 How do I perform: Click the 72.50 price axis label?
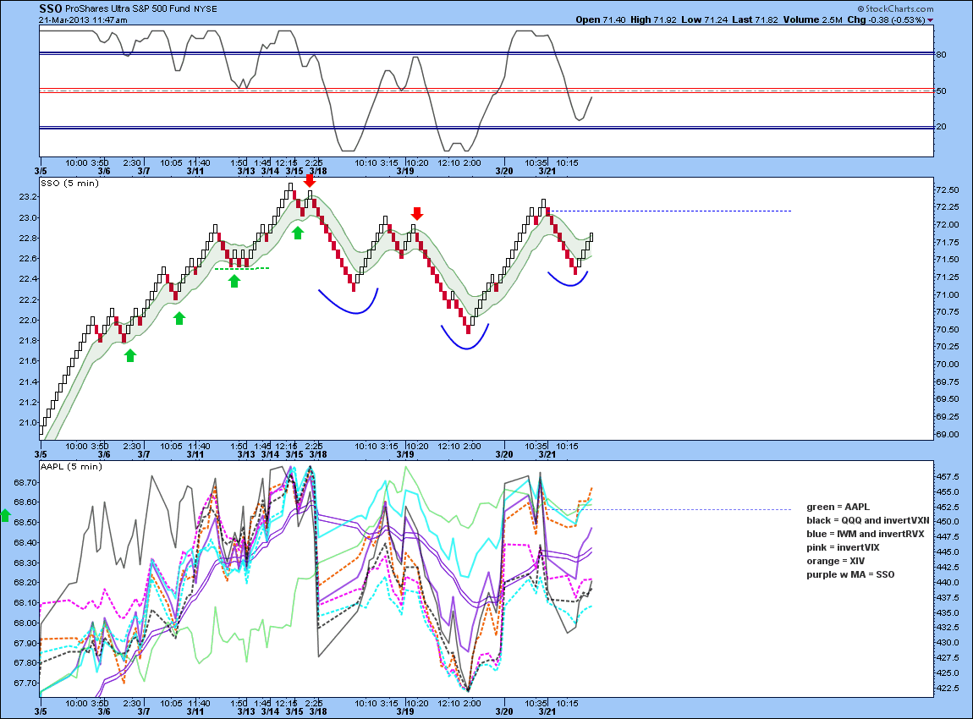(x=947, y=189)
